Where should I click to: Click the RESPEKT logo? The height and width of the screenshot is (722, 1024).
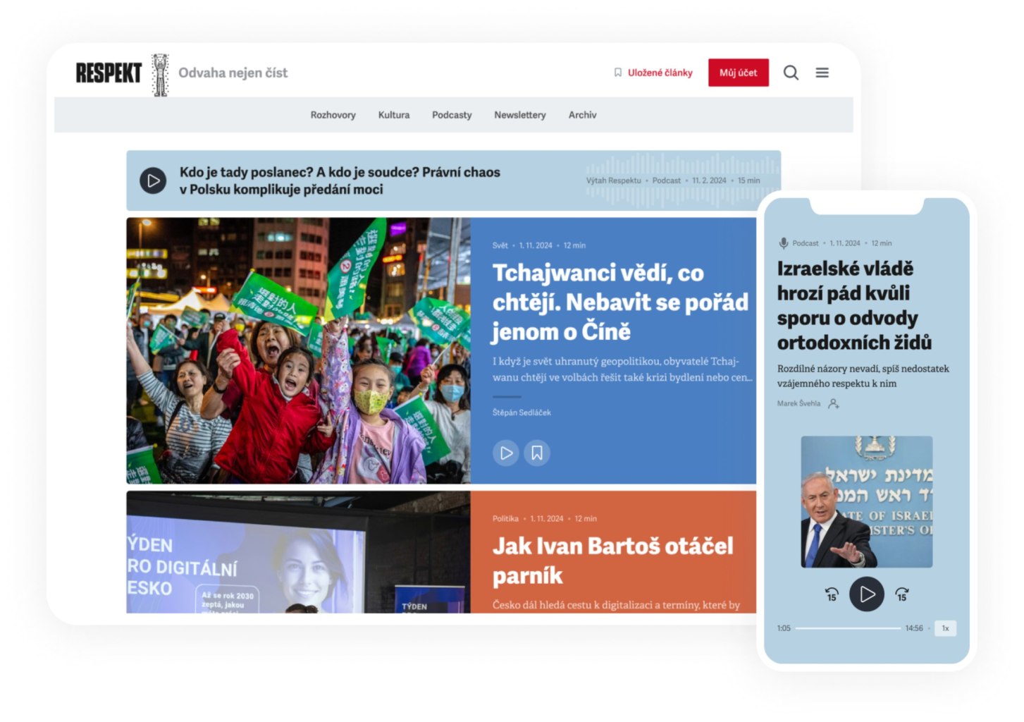click(109, 73)
